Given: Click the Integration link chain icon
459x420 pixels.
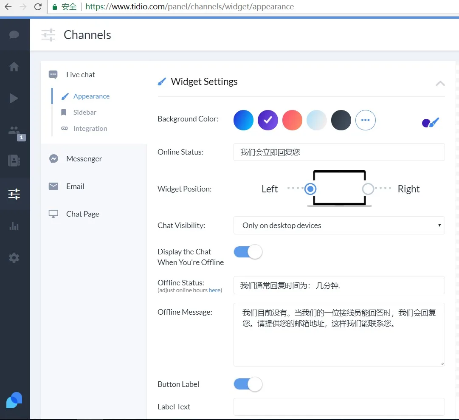Looking at the screenshot, I should 65,129.
